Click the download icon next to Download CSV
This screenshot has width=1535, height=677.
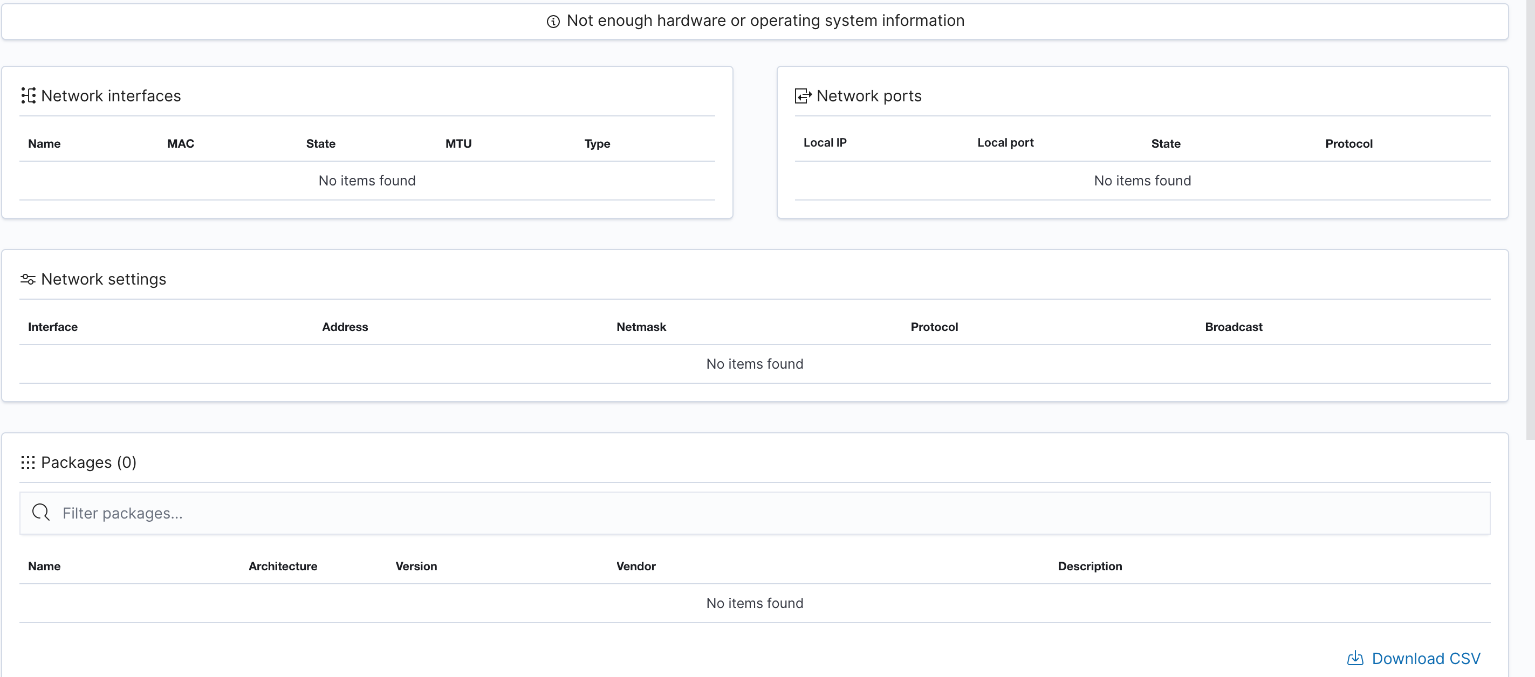(x=1355, y=659)
